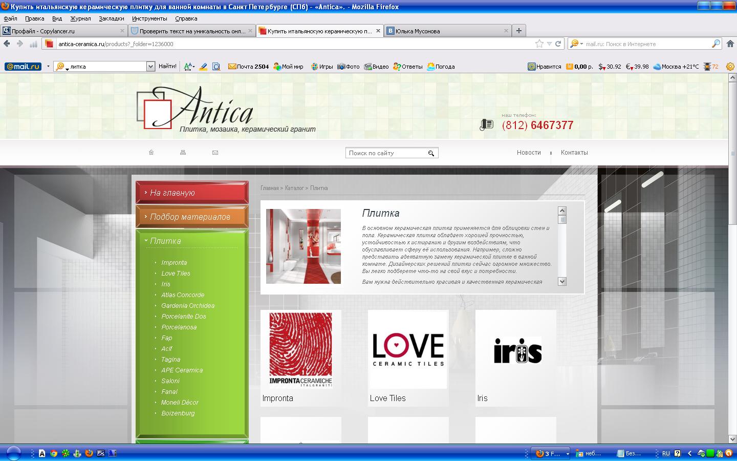
Task: Open the Windows Start button
Action: [x=13, y=453]
